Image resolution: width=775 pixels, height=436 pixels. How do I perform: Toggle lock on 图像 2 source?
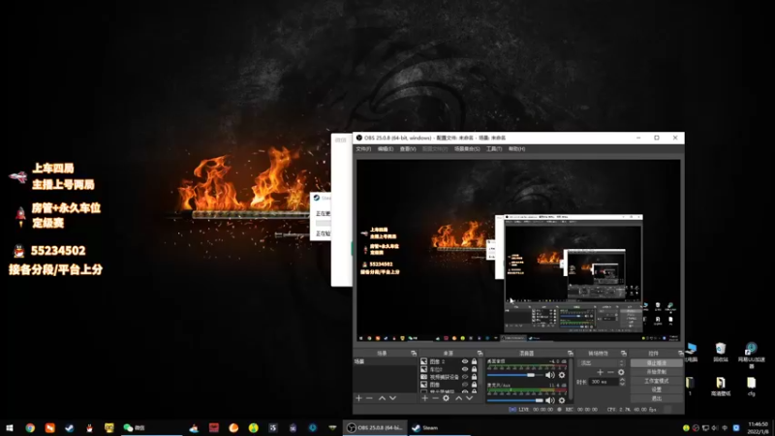tap(475, 361)
